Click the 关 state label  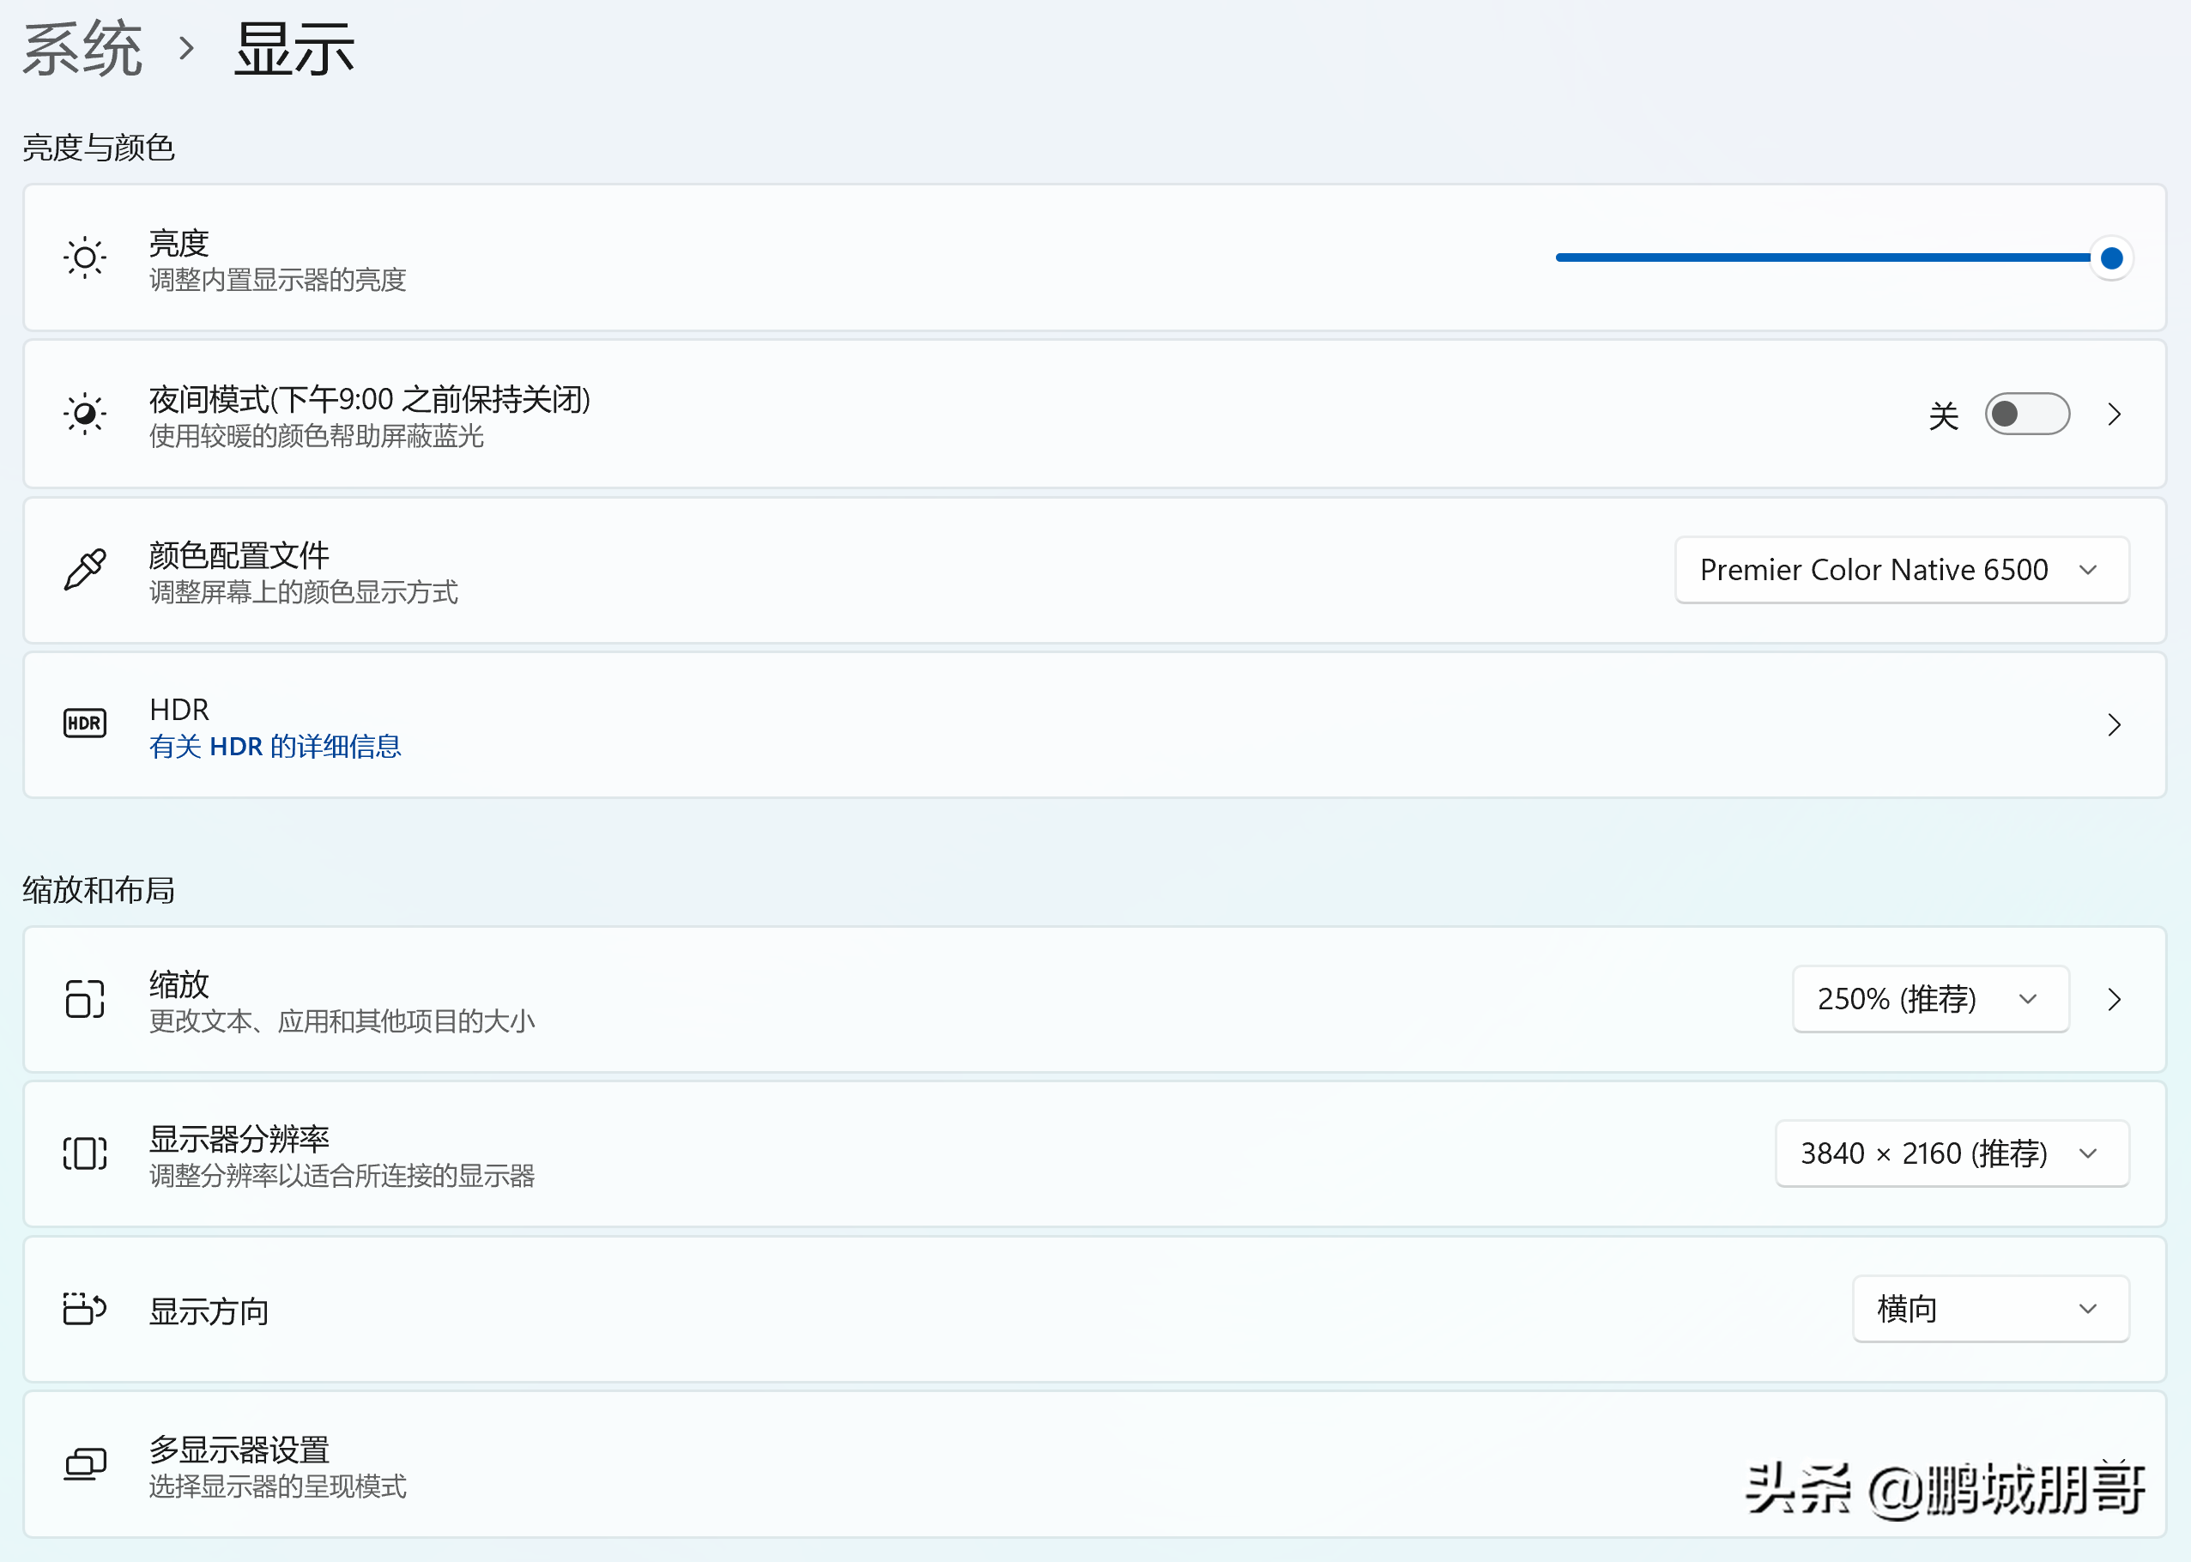(1944, 415)
